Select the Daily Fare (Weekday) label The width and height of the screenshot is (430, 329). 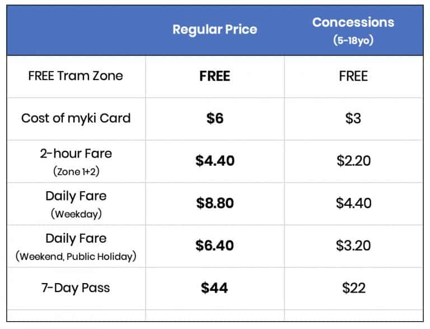click(x=76, y=203)
